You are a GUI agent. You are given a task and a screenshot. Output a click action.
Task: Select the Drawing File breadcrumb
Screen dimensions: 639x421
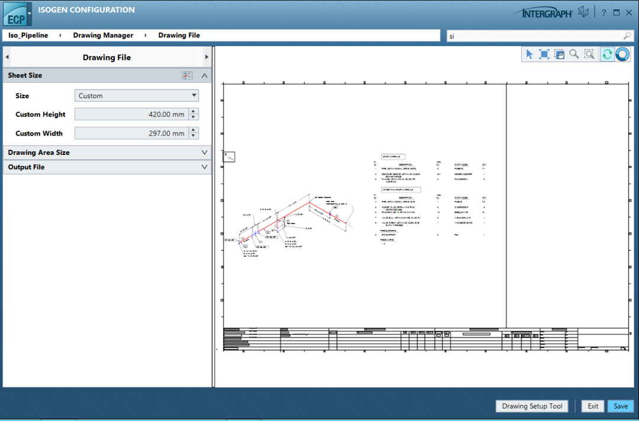(179, 35)
